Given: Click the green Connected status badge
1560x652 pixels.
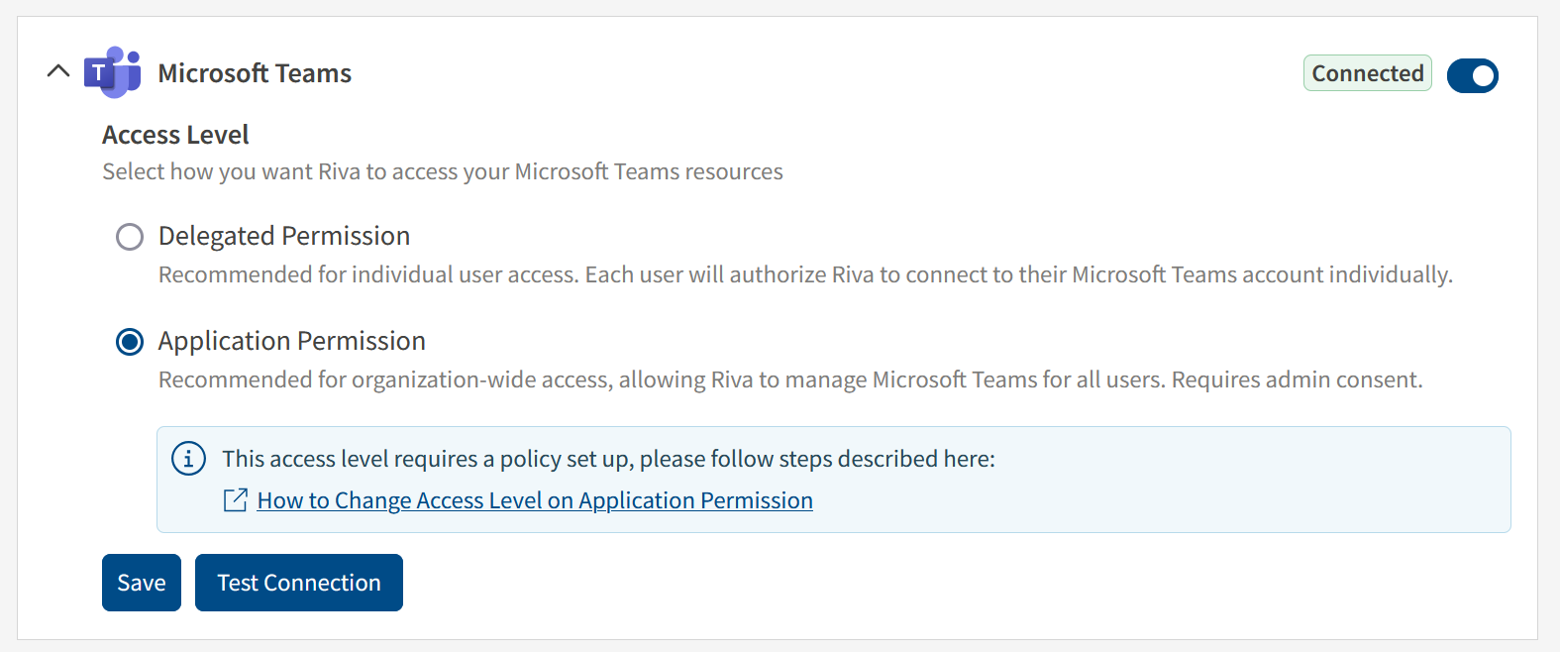Looking at the screenshot, I should click(1367, 73).
